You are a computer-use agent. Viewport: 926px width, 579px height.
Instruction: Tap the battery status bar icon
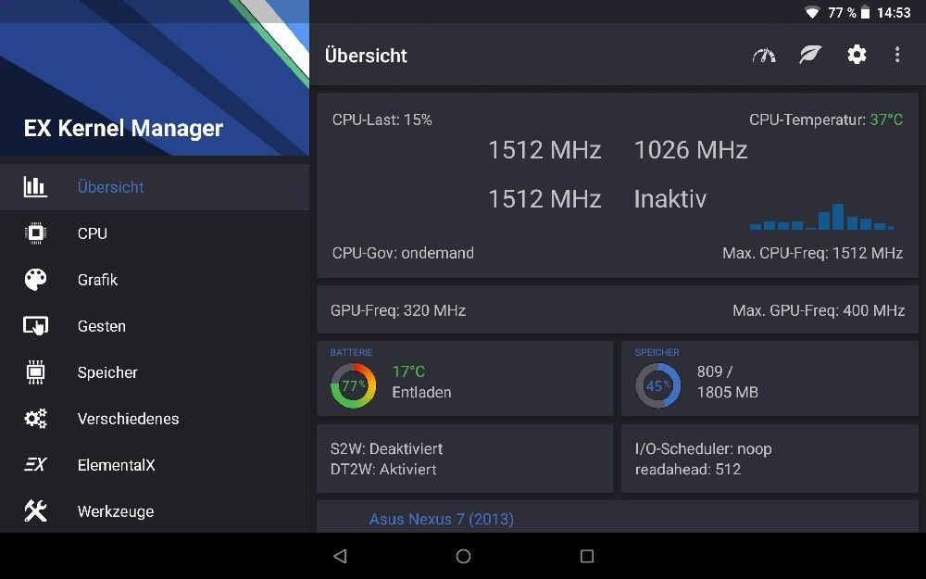[865, 12]
